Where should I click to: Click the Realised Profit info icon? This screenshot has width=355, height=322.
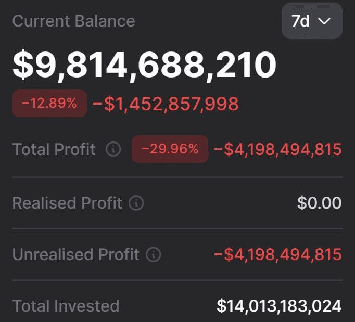[x=136, y=203]
